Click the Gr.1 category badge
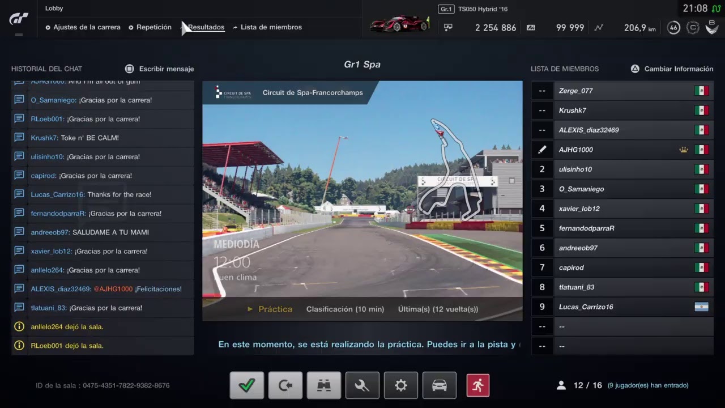This screenshot has height=408, width=725. pos(446,9)
